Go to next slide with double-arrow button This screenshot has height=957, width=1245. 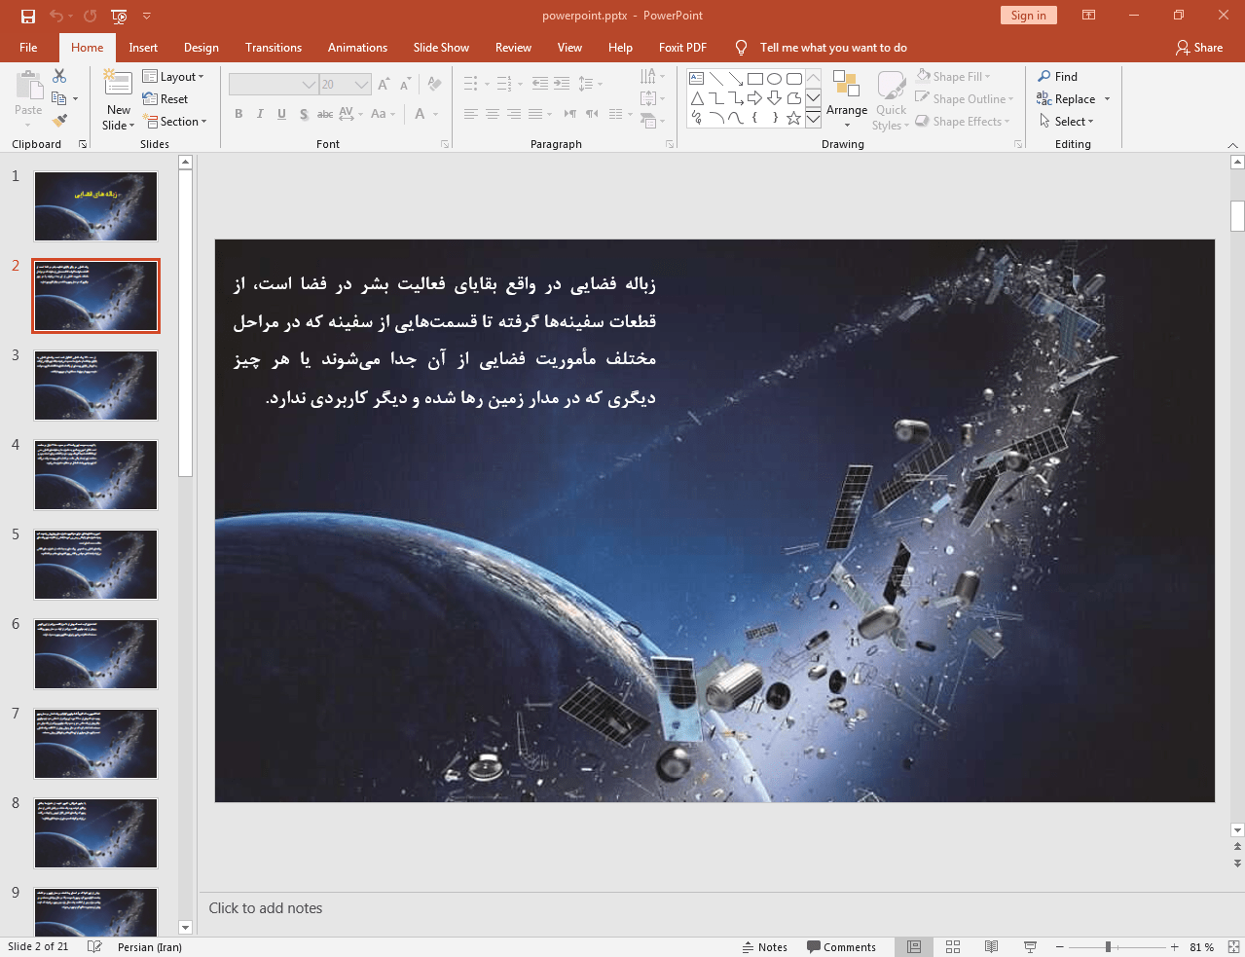pyautogui.click(x=1237, y=864)
